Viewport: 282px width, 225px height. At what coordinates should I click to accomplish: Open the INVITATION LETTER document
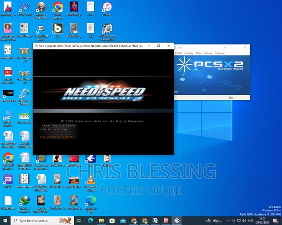click(x=25, y=161)
